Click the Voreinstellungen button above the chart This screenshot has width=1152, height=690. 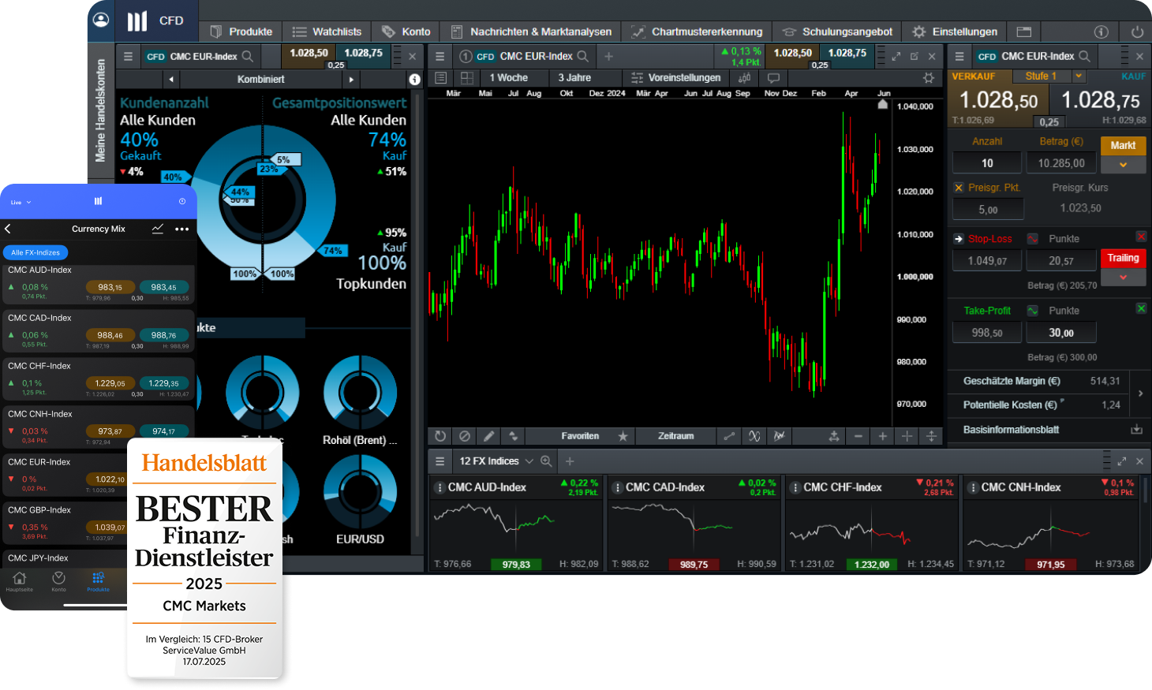(685, 78)
